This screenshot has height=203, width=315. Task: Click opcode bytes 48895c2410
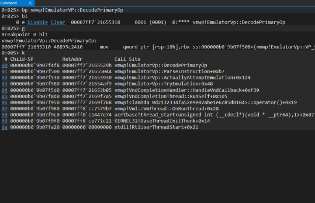68,47
